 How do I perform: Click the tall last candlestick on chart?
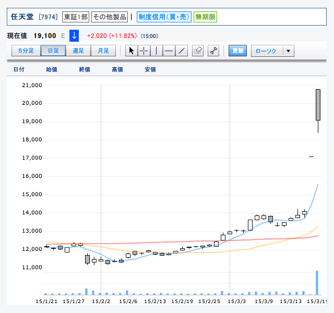tap(318, 105)
